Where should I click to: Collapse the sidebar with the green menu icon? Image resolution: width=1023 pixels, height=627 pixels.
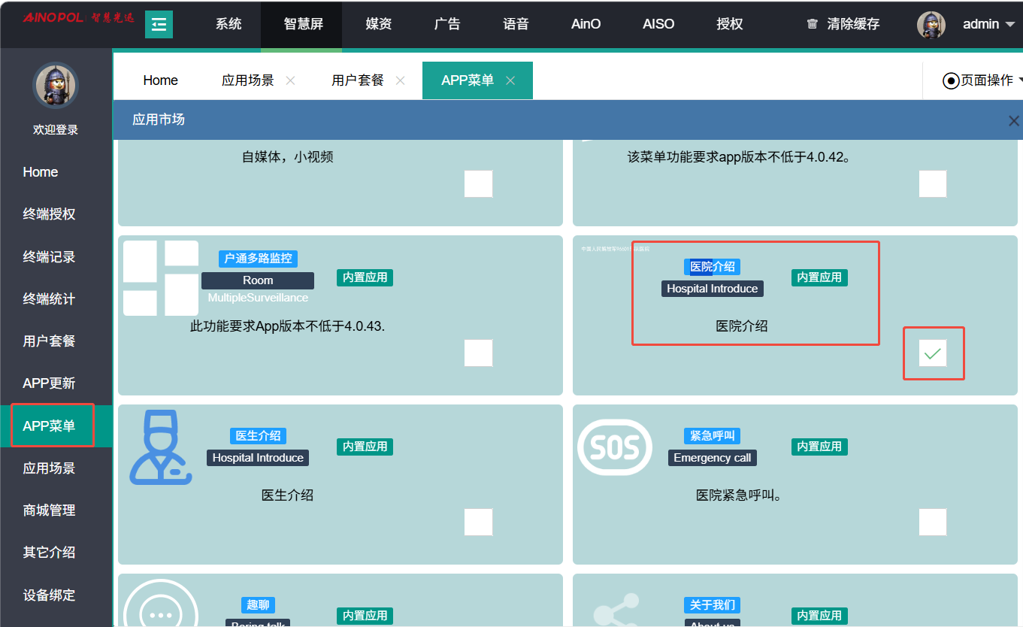[159, 24]
